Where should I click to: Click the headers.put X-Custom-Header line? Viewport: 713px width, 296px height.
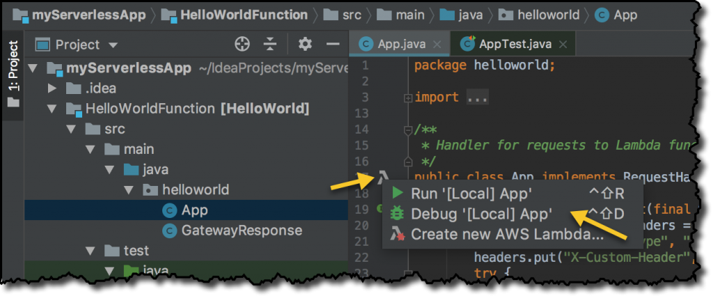(x=584, y=258)
